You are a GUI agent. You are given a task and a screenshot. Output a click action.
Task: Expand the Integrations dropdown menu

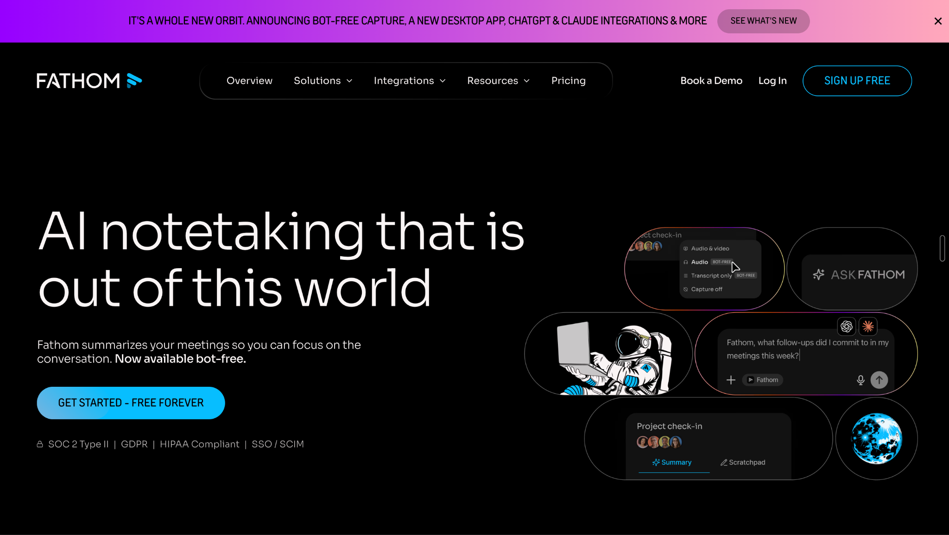(410, 81)
